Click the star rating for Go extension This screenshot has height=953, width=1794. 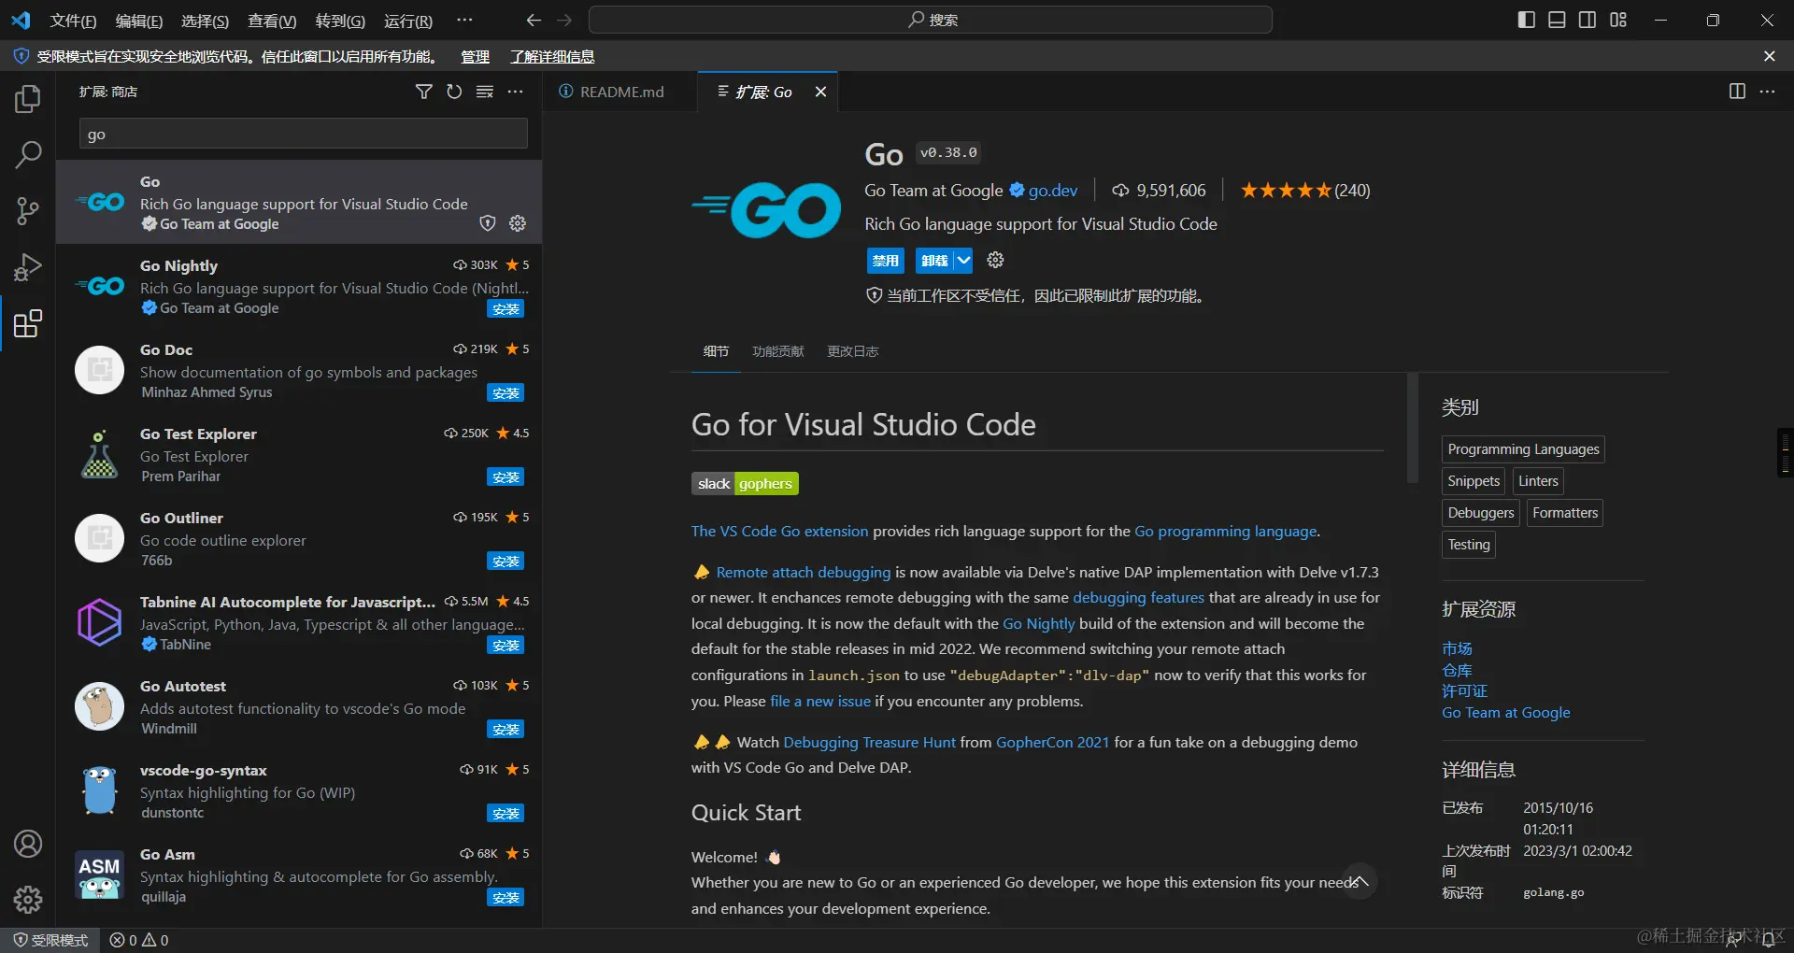point(1304,191)
